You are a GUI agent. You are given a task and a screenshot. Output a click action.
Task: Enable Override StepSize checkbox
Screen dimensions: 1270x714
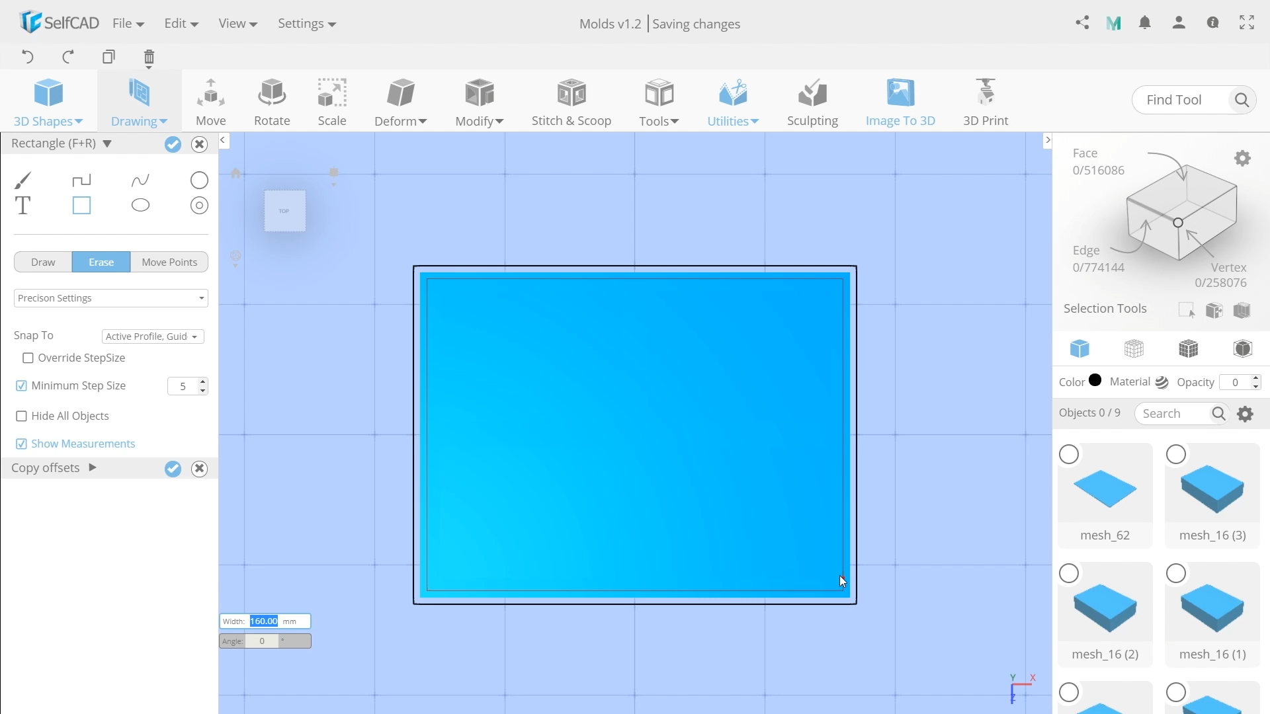coord(28,358)
